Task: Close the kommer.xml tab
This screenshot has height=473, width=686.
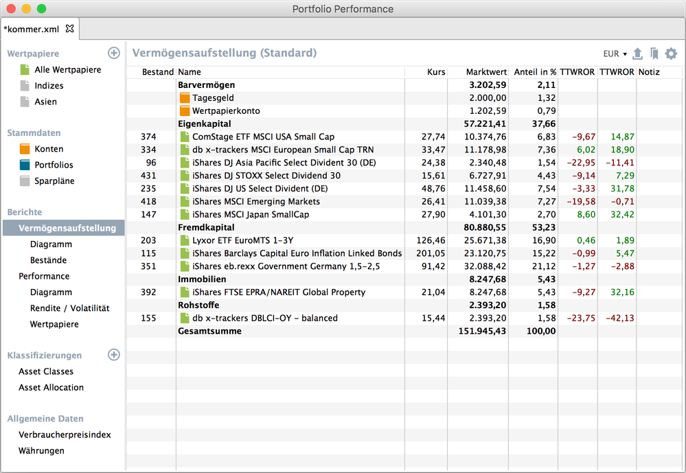Action: 69,29
